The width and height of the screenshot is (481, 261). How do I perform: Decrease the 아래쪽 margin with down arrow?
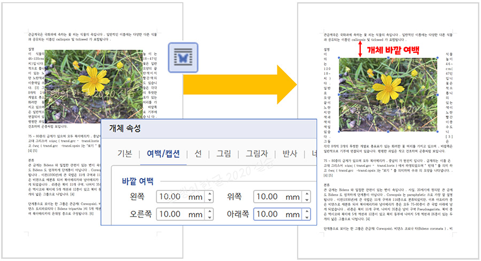(x=307, y=217)
